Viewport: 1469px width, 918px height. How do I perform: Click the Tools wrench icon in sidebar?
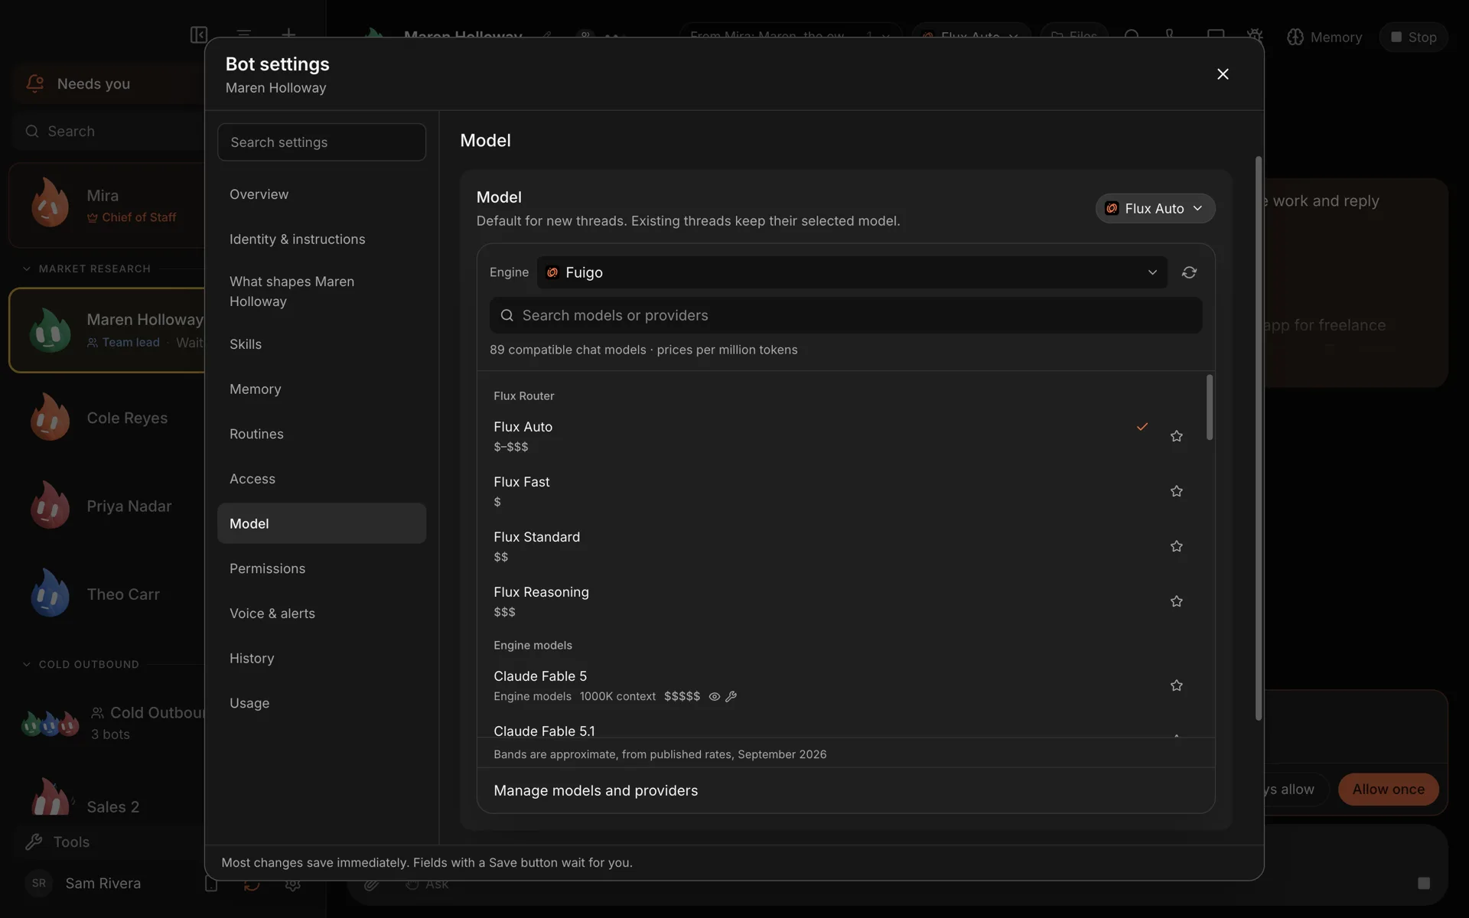click(34, 842)
